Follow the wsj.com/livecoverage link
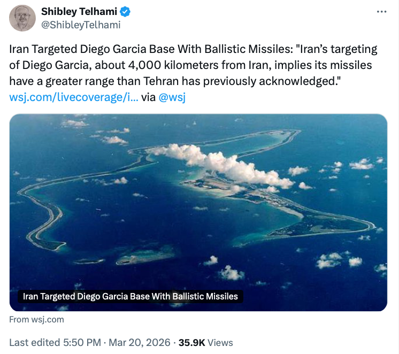Screen dimensions: 399x354 (74, 97)
